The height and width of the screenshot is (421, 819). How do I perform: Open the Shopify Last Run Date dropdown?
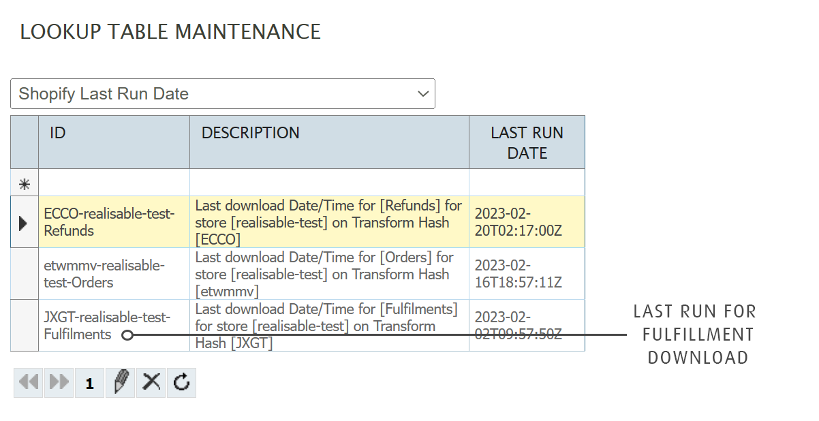(222, 94)
